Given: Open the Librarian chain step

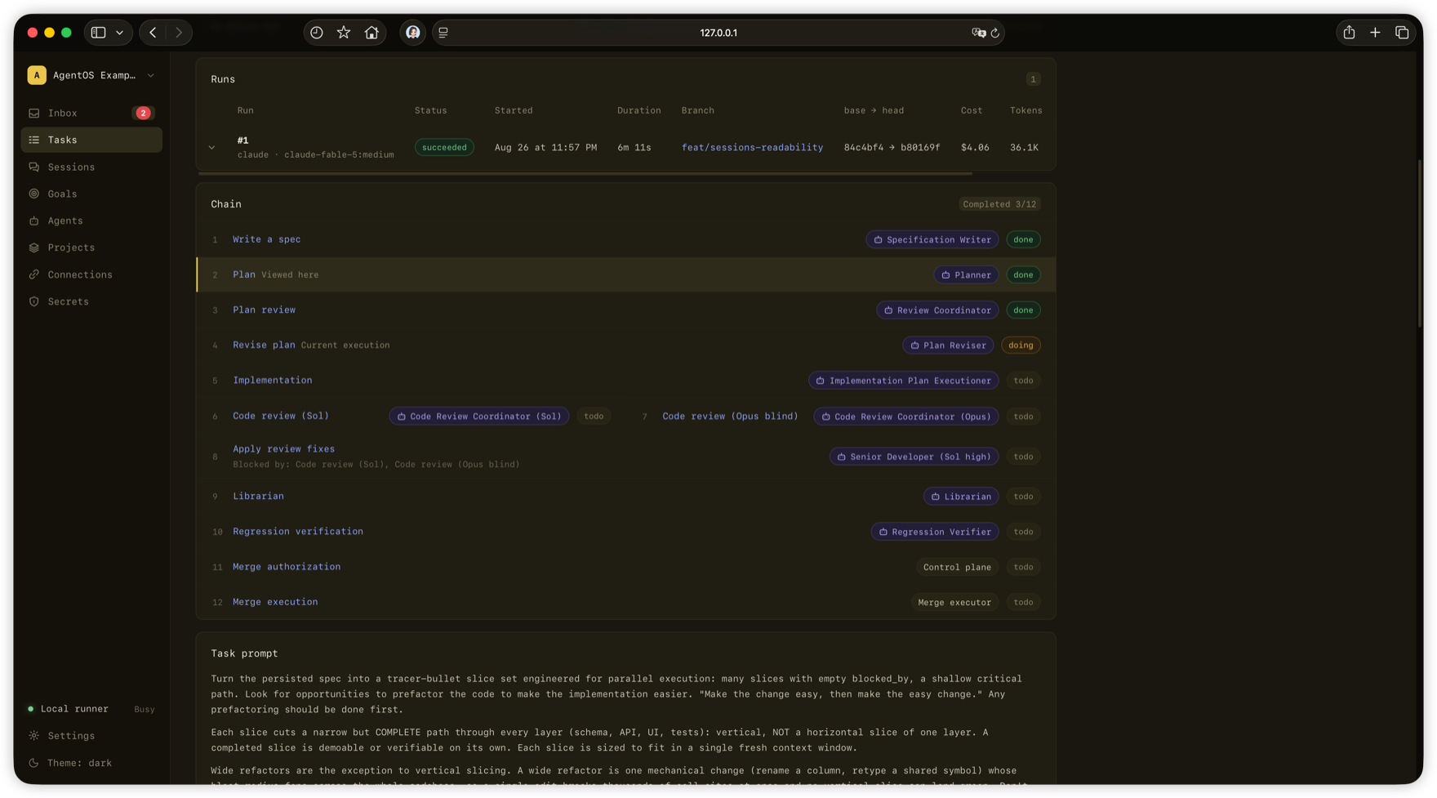Looking at the screenshot, I should click(258, 496).
